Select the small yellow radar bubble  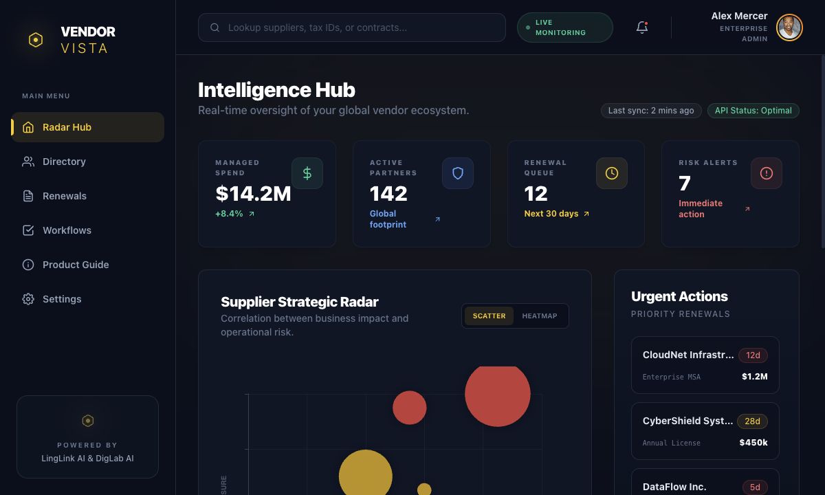point(424,489)
